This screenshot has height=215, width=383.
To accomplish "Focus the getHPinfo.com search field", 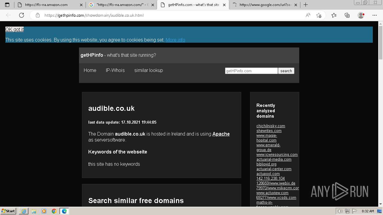I will (251, 71).
